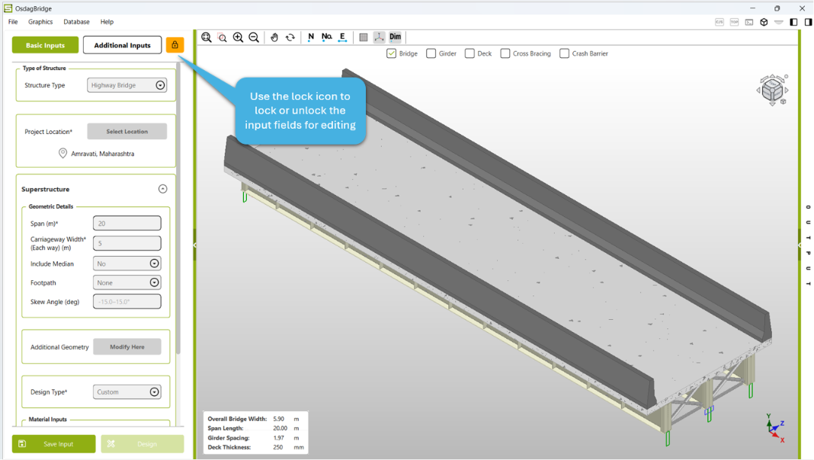Click the 3D cube model icon
Image resolution: width=814 pixels, height=460 pixels.
tap(764, 22)
